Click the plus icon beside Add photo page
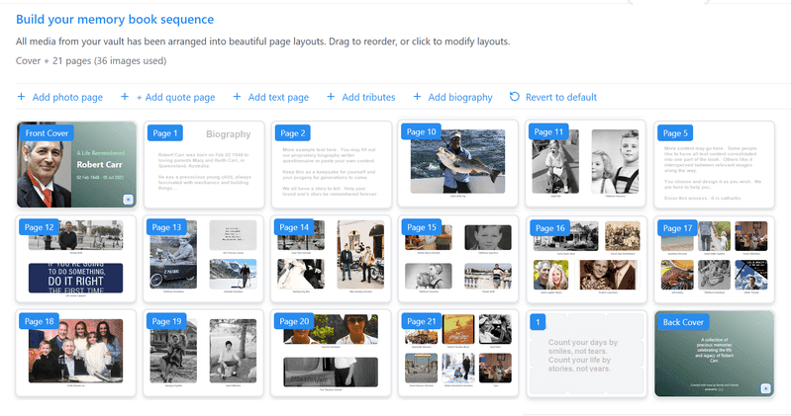 point(22,97)
